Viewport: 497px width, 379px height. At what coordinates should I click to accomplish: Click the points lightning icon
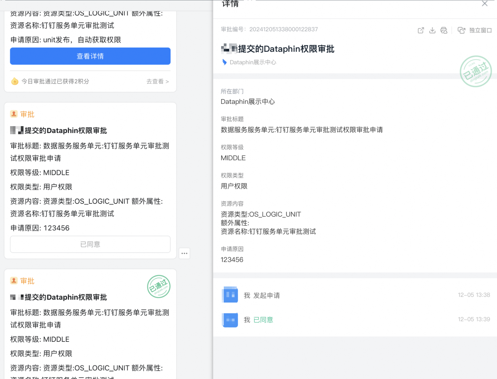[x=15, y=81]
